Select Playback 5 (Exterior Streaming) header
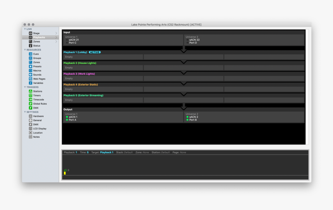Image resolution: width=333 pixels, height=210 pixels. [x=84, y=95]
